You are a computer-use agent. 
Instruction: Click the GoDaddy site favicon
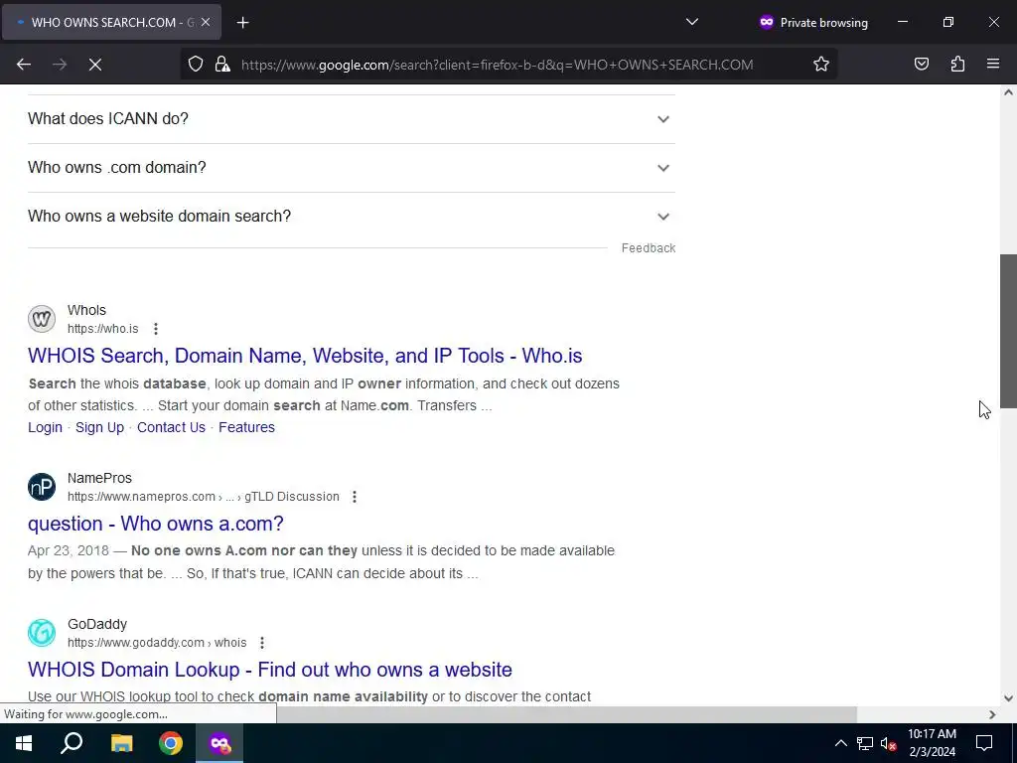[x=42, y=633]
